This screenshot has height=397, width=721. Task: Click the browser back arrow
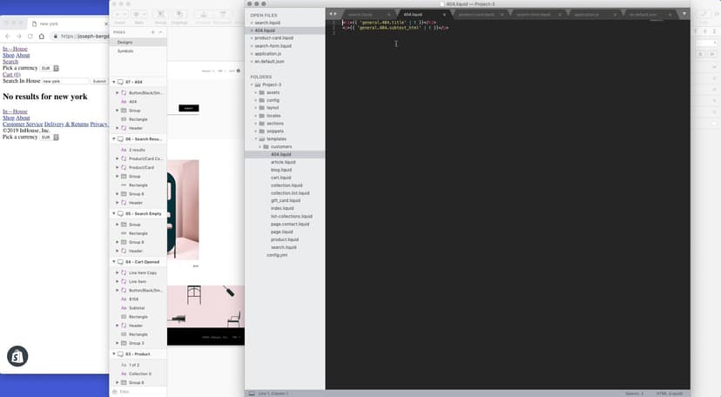8,36
